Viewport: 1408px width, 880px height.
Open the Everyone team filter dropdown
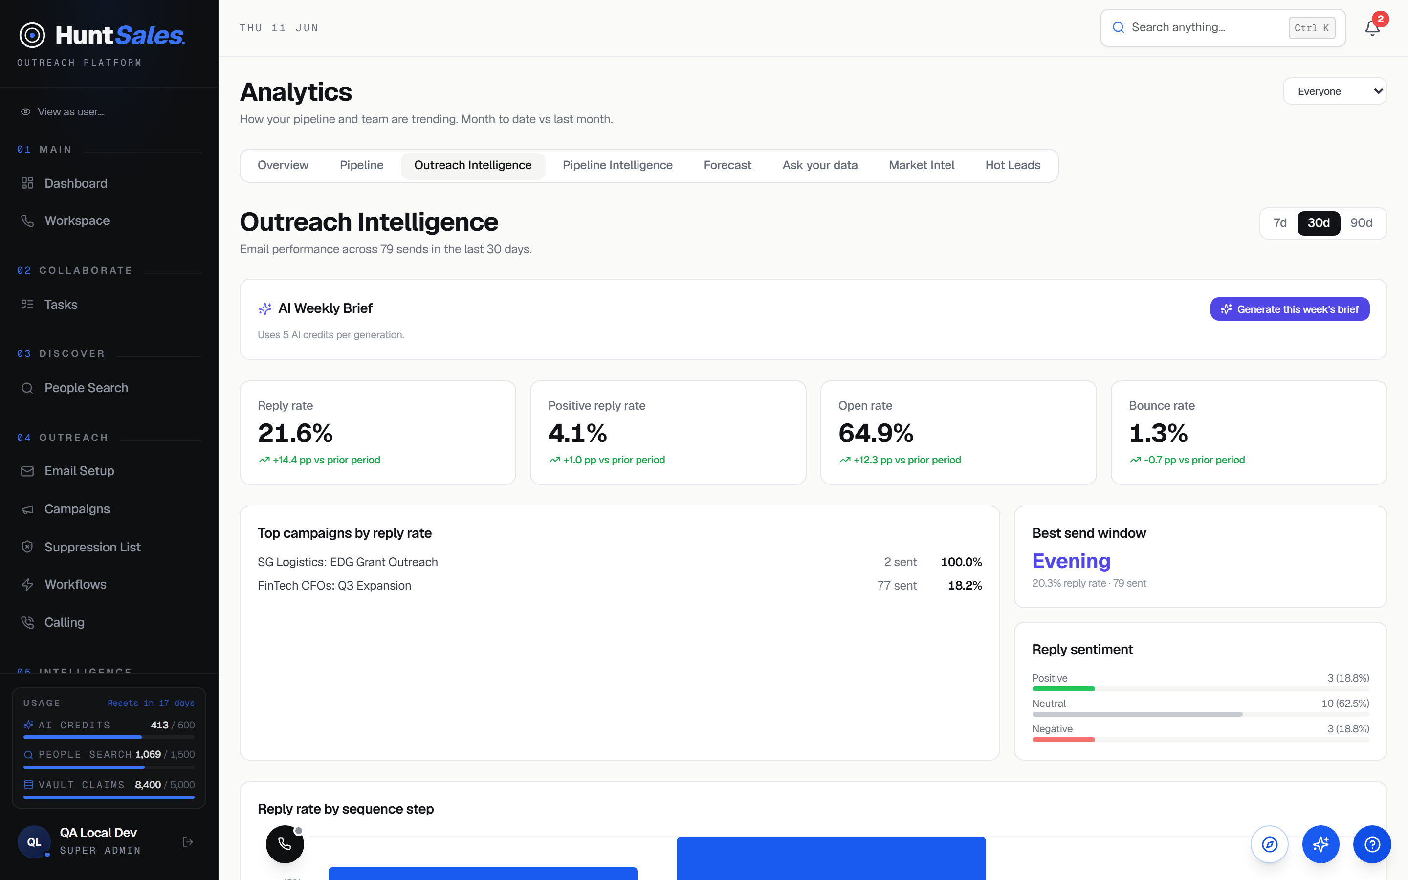click(1334, 91)
